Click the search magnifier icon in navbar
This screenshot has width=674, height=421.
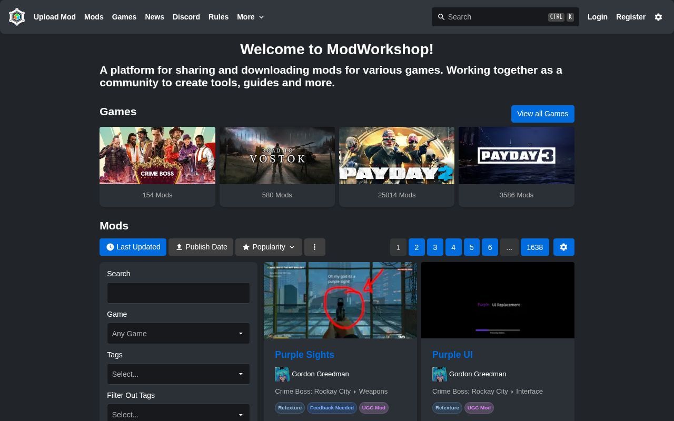(x=441, y=17)
